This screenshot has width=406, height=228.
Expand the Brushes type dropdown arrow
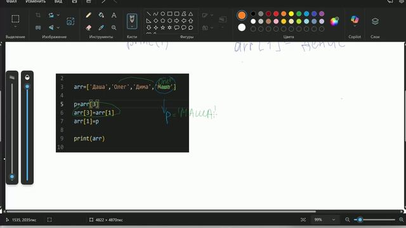[x=132, y=27]
